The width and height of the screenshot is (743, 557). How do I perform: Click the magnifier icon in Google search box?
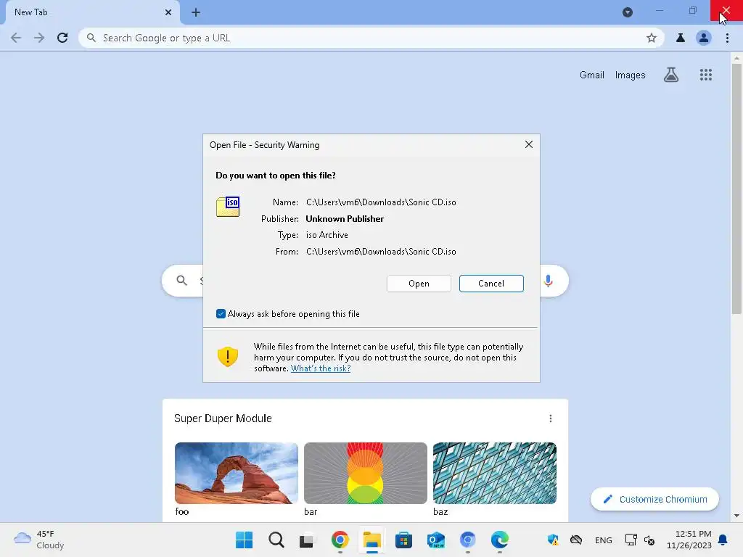click(182, 281)
